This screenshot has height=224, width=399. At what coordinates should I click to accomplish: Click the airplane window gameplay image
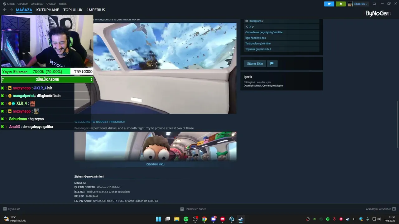coord(165,68)
